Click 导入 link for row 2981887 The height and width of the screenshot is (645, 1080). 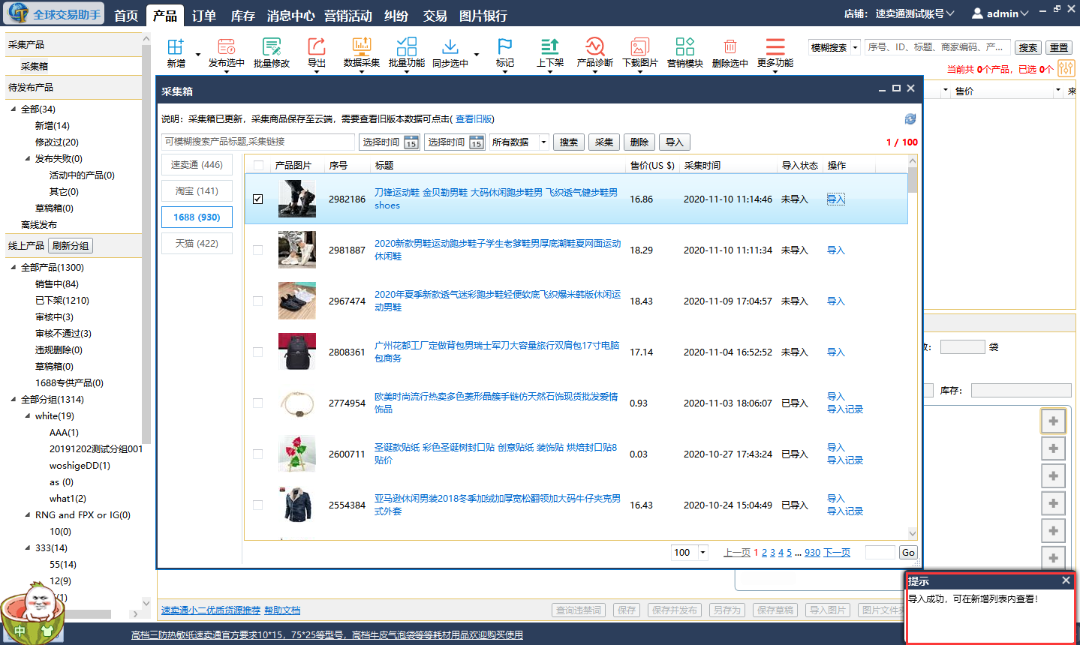[x=836, y=250]
